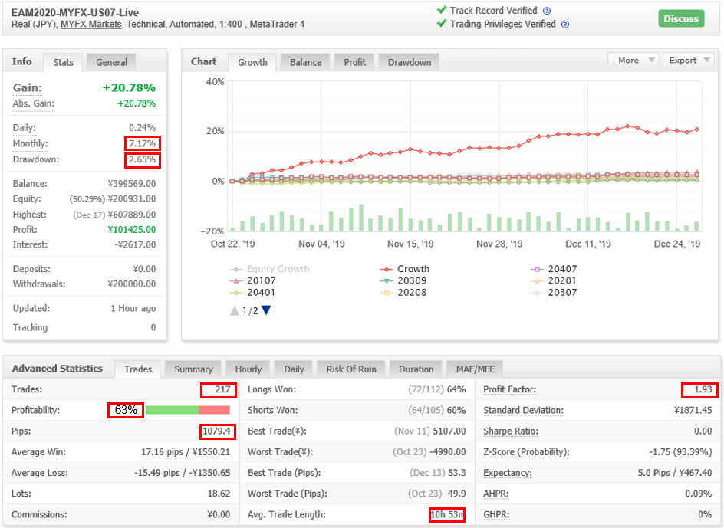This screenshot has width=724, height=528.
Task: Click the Daily label in Info
Action: point(24,128)
